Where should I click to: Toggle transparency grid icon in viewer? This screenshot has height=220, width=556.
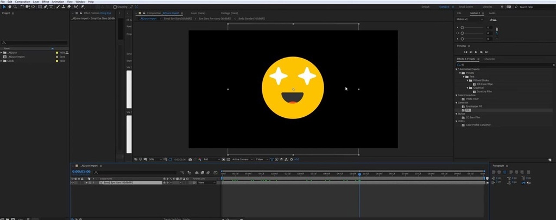(228, 159)
